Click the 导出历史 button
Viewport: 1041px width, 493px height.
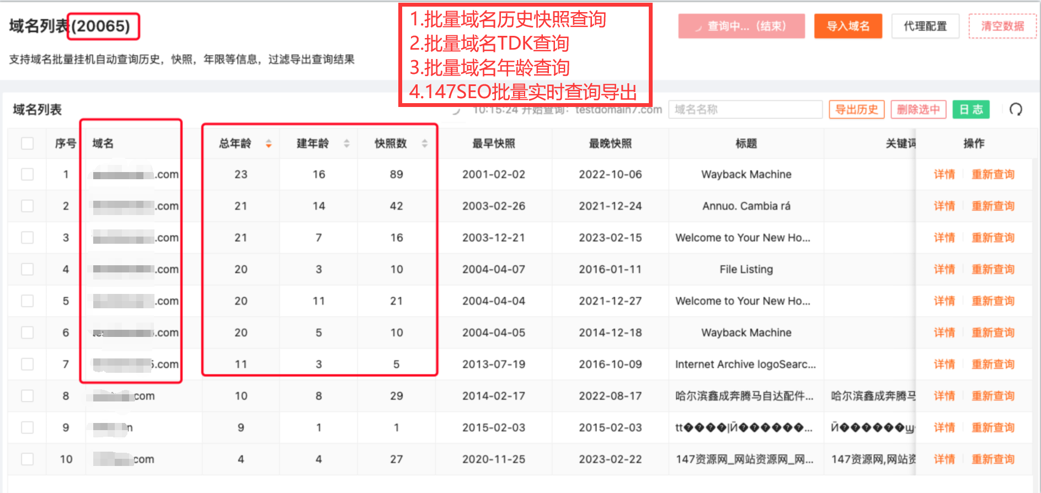(857, 109)
